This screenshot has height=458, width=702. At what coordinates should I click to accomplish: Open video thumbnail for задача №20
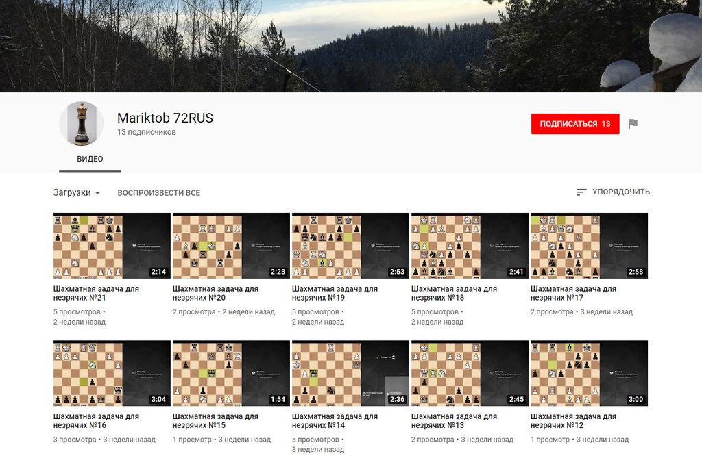click(231, 245)
